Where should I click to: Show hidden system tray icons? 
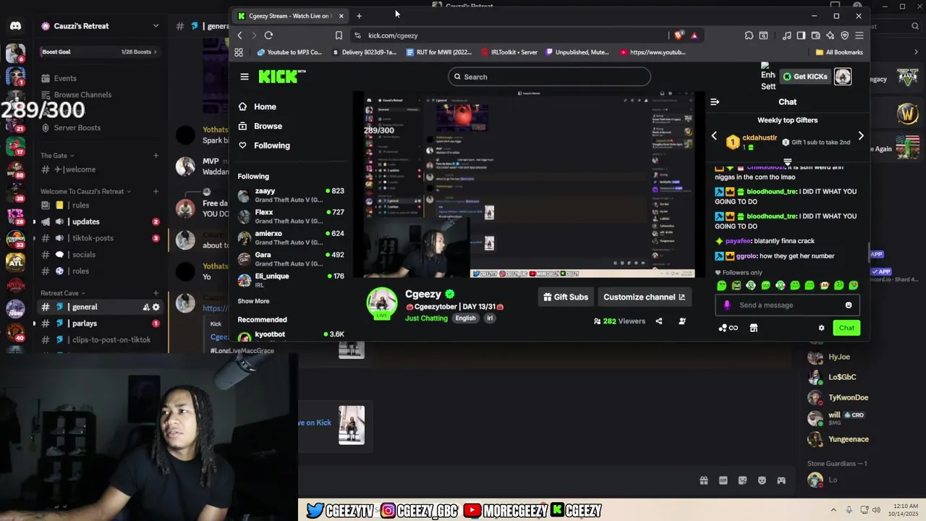pos(833,509)
